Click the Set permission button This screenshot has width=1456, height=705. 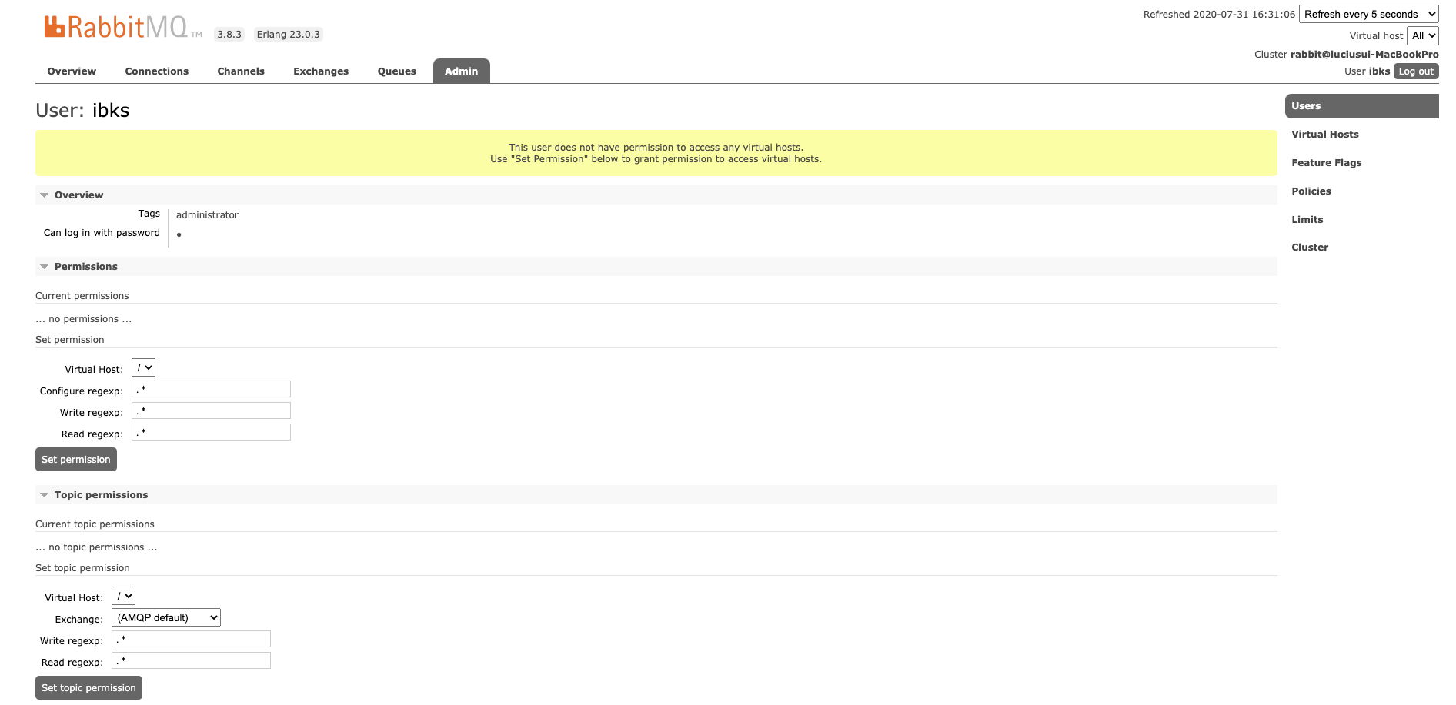(x=76, y=460)
